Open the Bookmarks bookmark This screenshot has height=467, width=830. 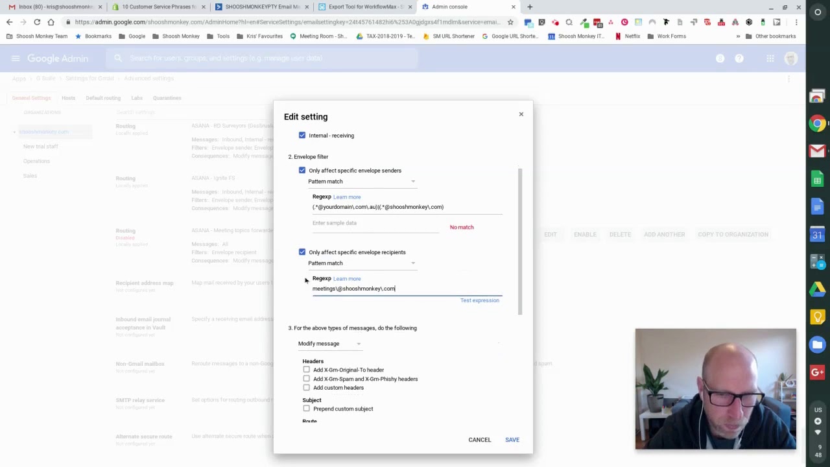tap(93, 36)
